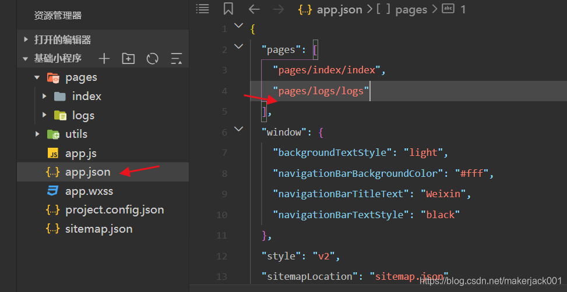Click the "#fff" color value
The image size is (567, 292).
[x=472, y=173]
